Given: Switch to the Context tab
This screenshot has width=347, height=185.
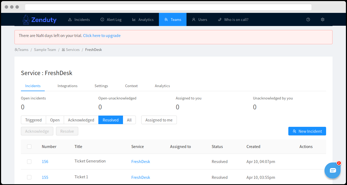Looking at the screenshot, I should [x=131, y=86].
